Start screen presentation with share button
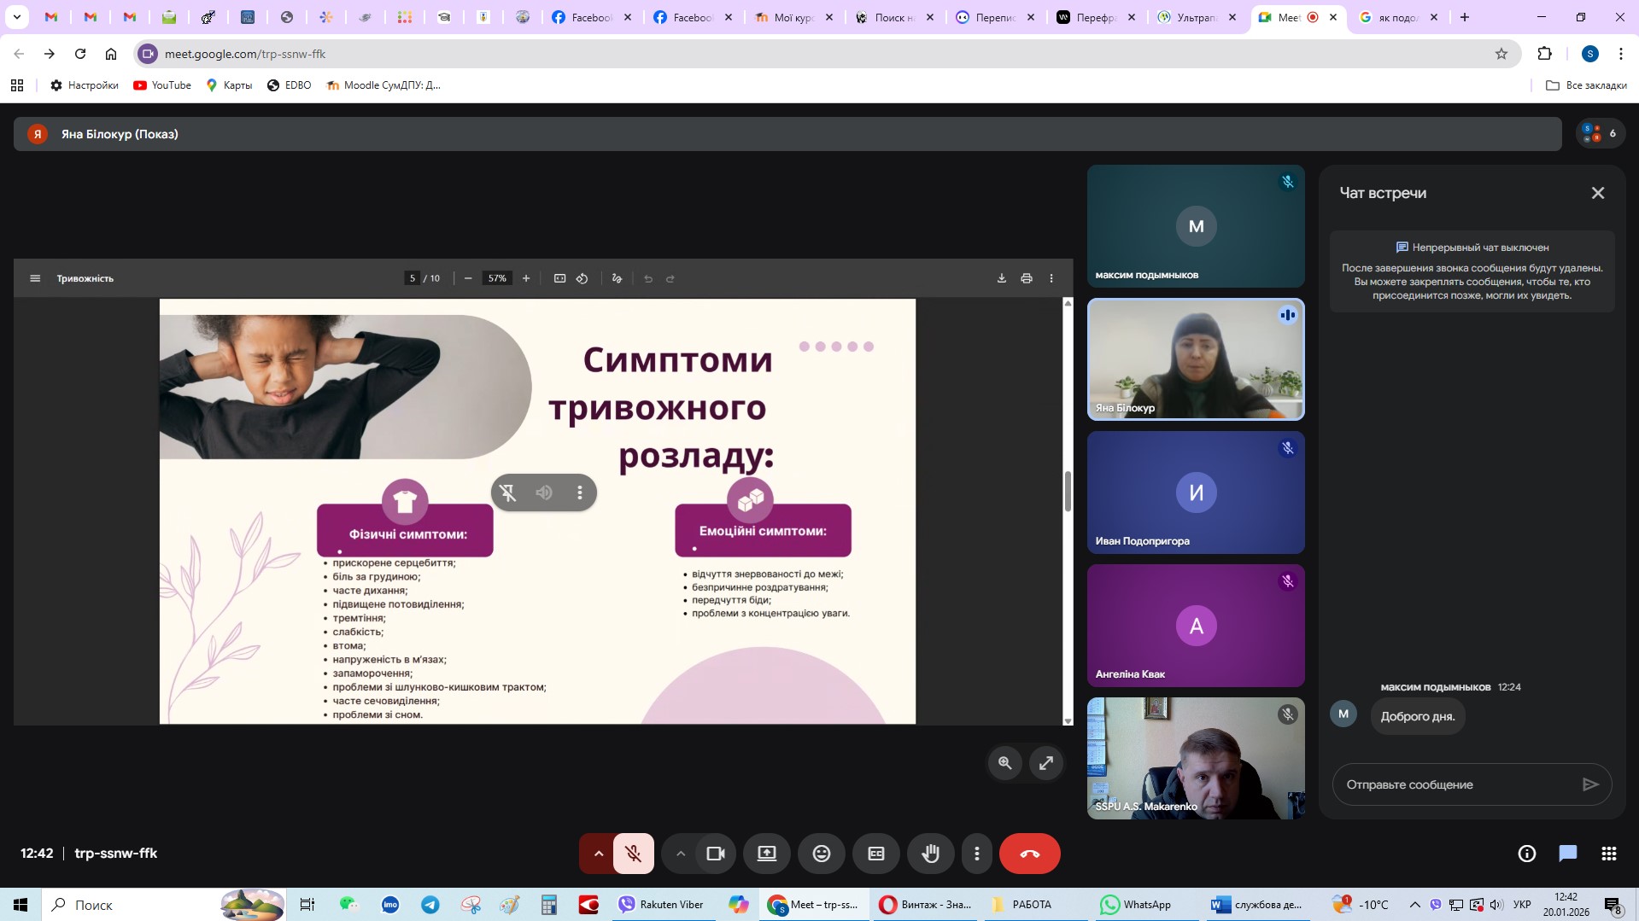The height and width of the screenshot is (921, 1639). [x=766, y=854]
